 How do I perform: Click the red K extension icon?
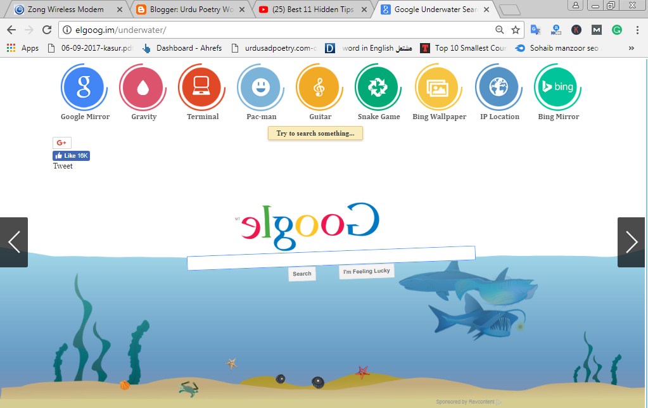point(576,30)
